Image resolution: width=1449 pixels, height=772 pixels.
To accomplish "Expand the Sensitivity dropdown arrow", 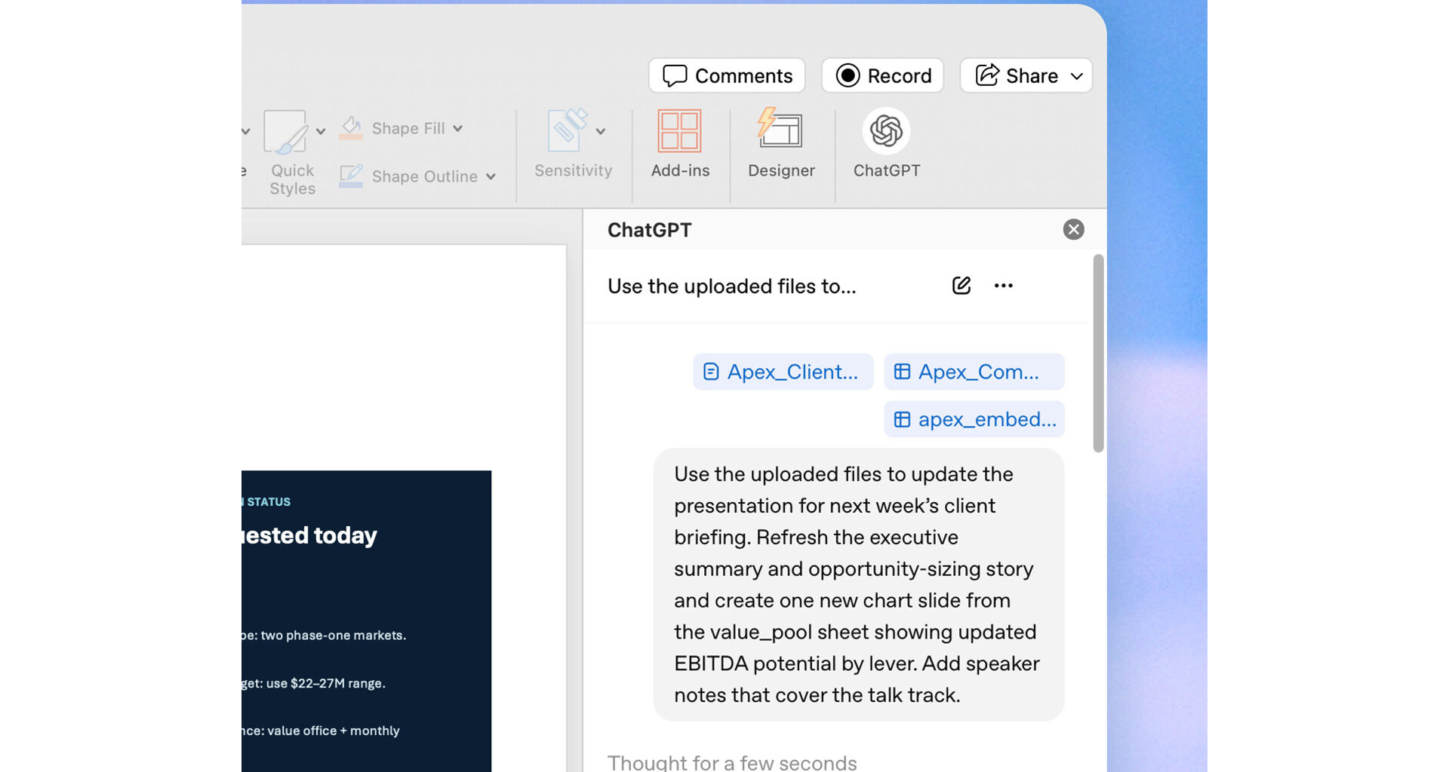I will pyautogui.click(x=601, y=131).
